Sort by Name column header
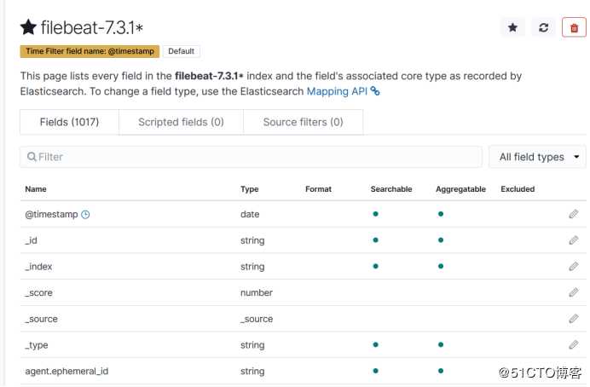Viewport: 590px width, 387px height. coord(36,188)
